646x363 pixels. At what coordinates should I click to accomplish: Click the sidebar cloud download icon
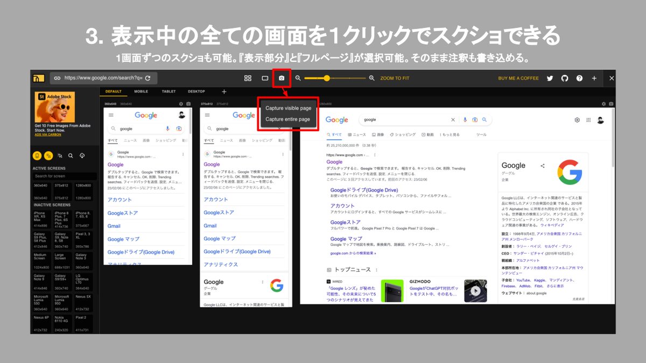(x=82, y=155)
